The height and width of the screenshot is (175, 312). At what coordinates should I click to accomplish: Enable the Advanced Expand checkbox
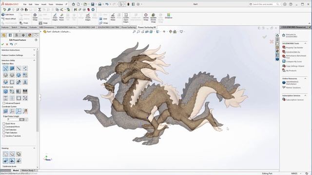click(4, 103)
